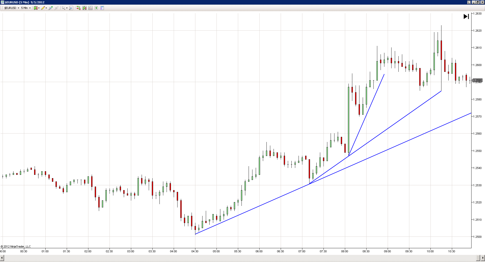Click the horizontal scrollbar track
This screenshot has height=262, width=485.
pyautogui.click(x=239, y=258)
